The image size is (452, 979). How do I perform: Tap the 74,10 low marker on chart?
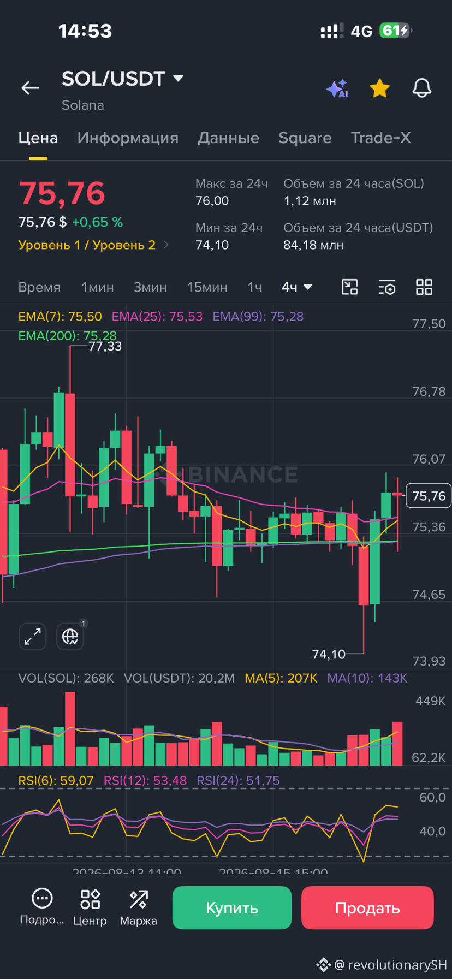coord(329,654)
